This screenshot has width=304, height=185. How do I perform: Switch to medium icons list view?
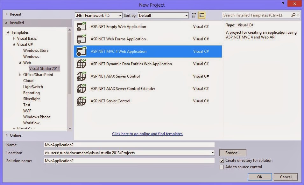tap(201, 15)
